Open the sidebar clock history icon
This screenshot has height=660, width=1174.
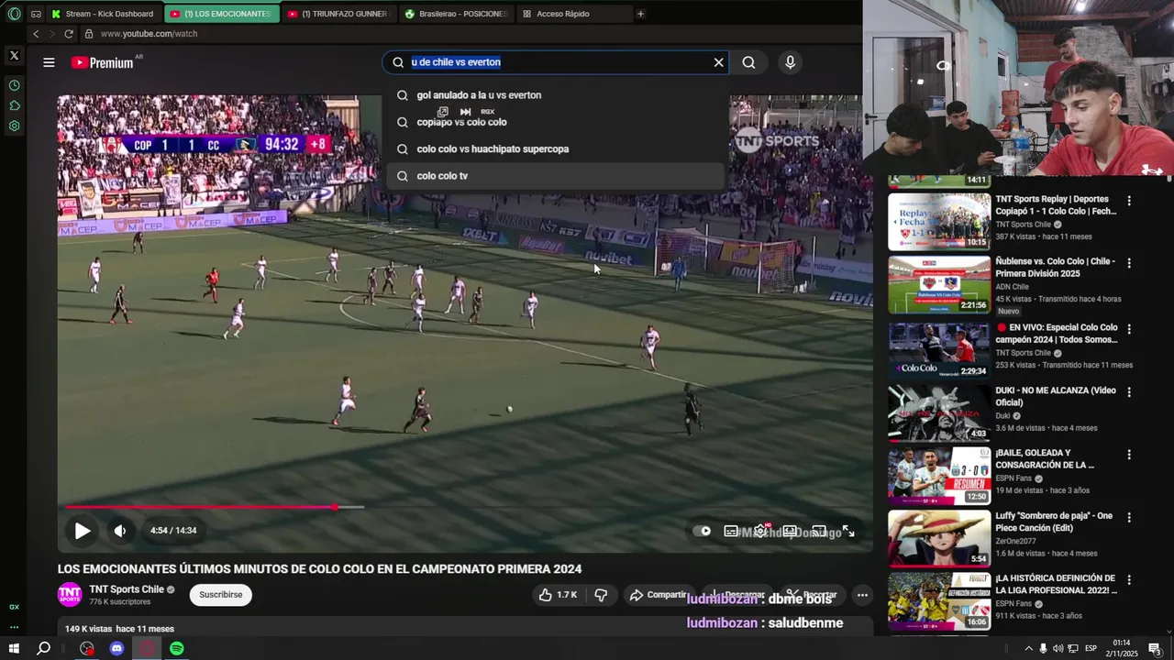pos(14,85)
